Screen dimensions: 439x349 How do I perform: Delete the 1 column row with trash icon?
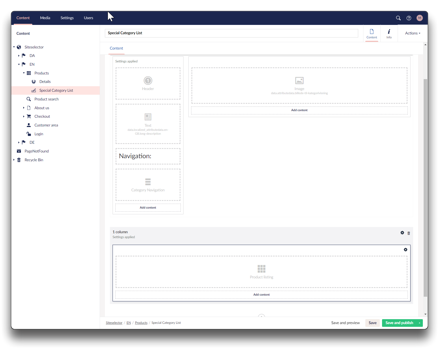click(x=409, y=233)
